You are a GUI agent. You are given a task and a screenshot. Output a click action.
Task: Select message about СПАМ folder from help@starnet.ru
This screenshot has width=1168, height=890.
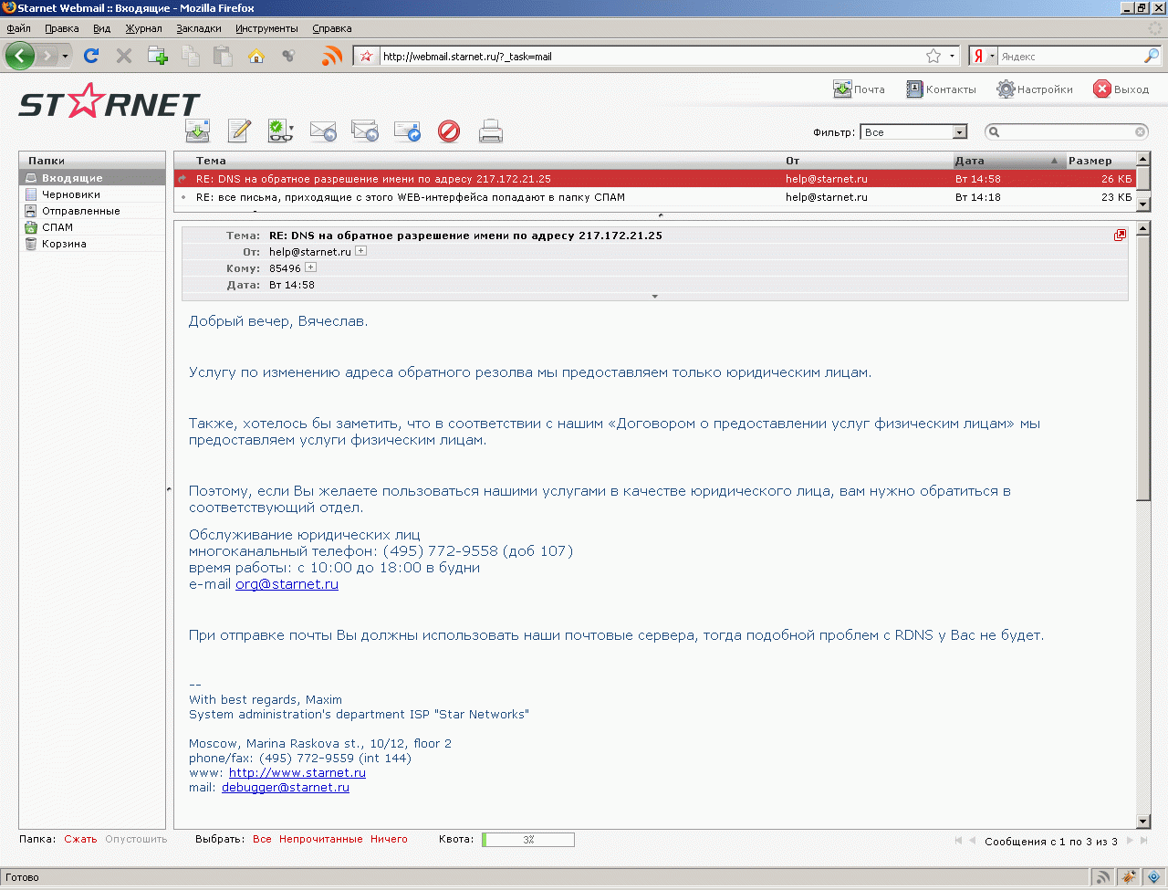(x=654, y=197)
